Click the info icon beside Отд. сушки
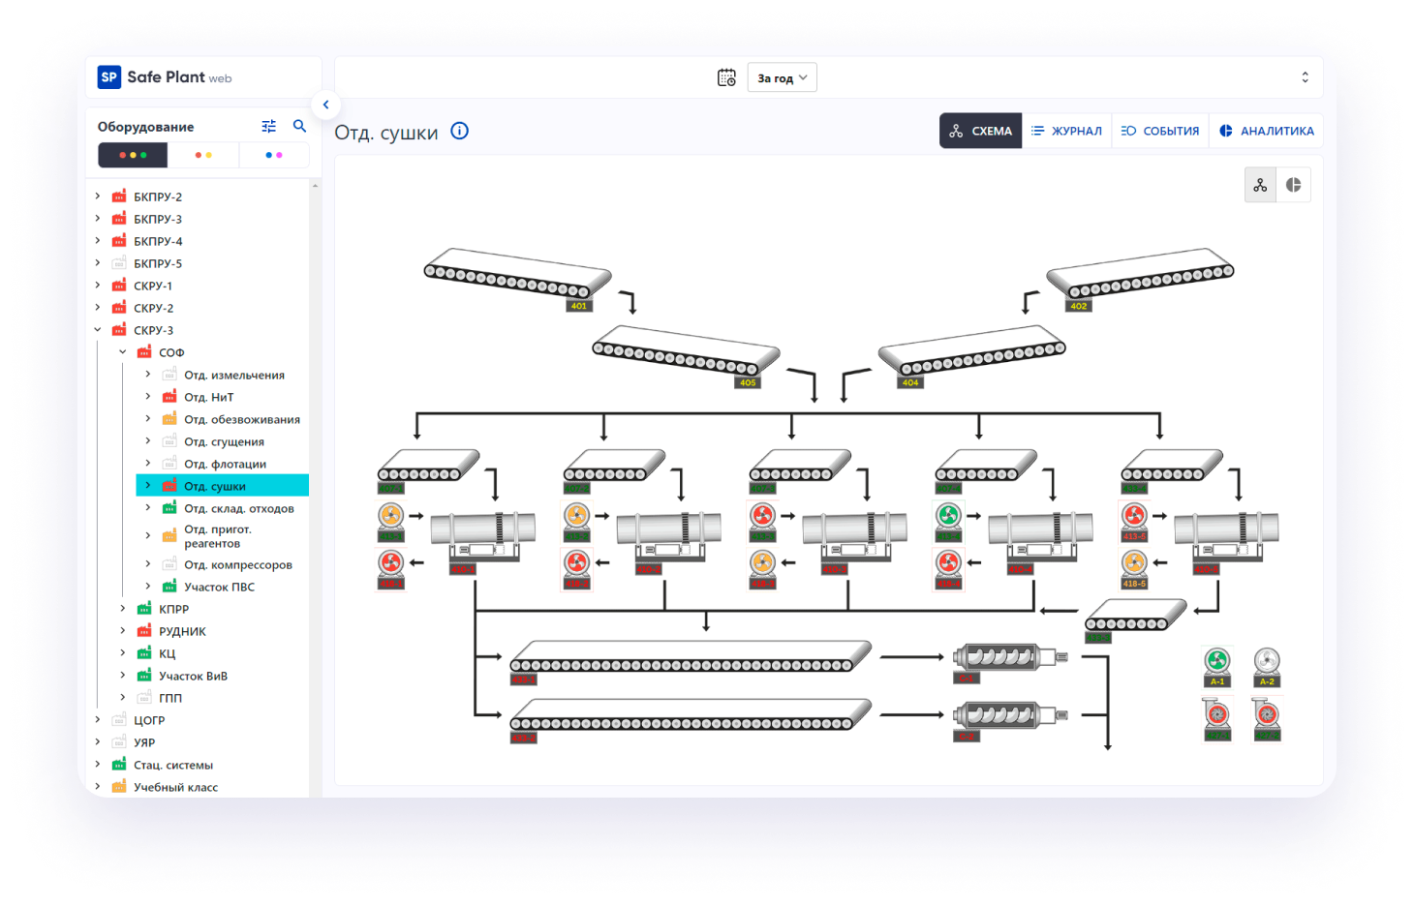The height and width of the screenshot is (906, 1414). click(460, 131)
